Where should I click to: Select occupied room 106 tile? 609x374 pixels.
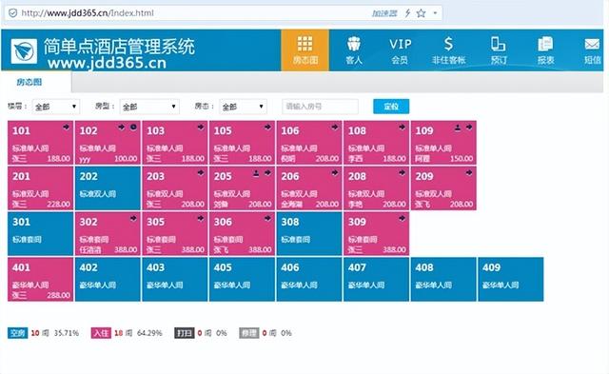309,143
